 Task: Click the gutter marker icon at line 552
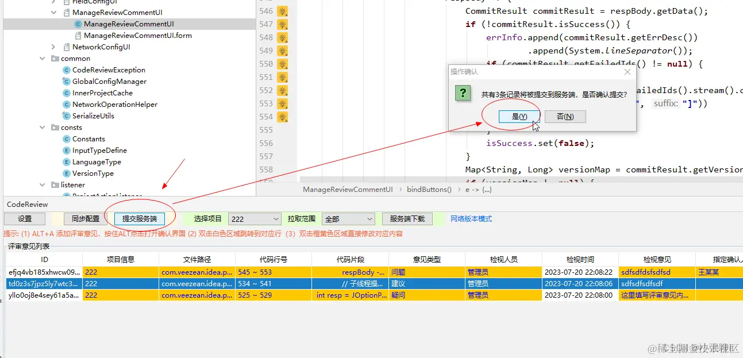pyautogui.click(x=282, y=90)
